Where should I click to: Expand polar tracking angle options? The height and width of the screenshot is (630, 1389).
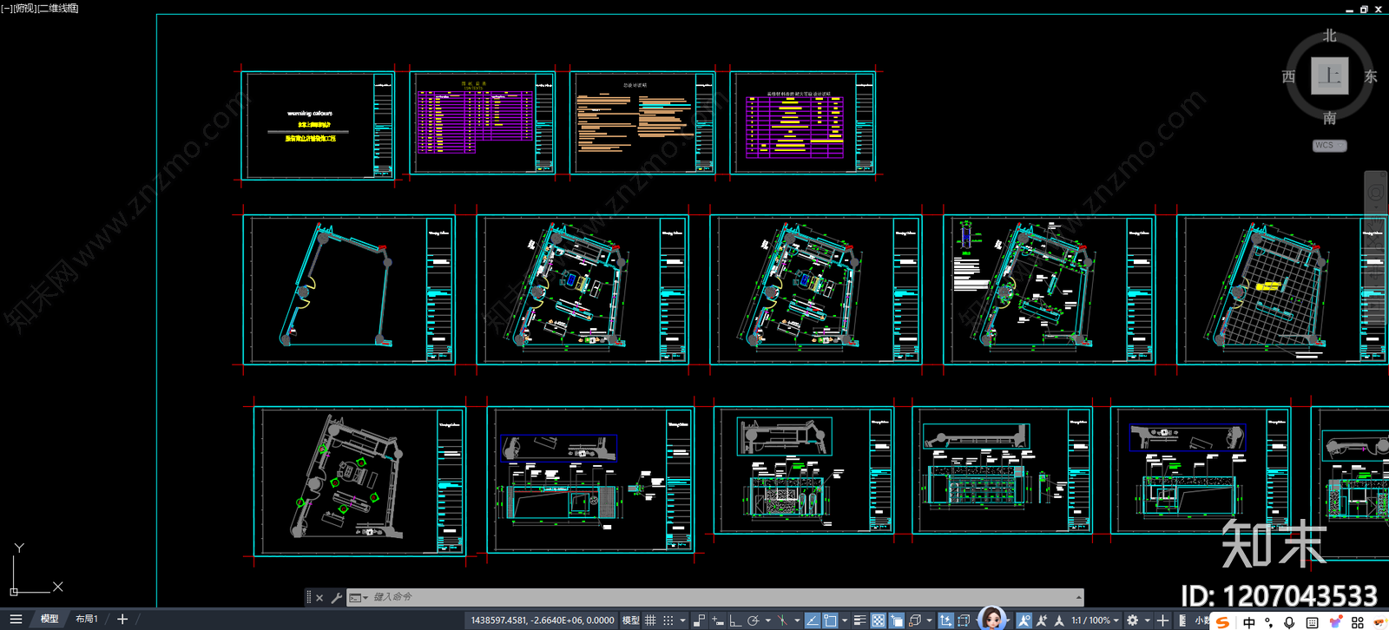click(x=768, y=620)
